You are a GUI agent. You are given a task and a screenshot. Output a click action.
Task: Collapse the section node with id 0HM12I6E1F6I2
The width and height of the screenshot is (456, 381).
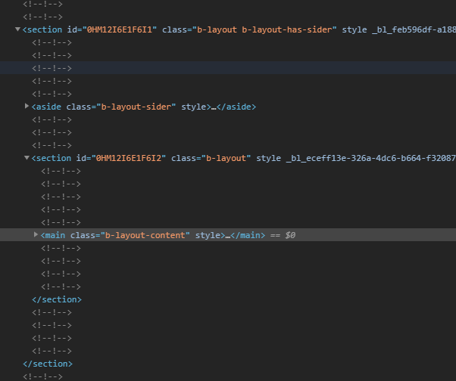click(27, 157)
